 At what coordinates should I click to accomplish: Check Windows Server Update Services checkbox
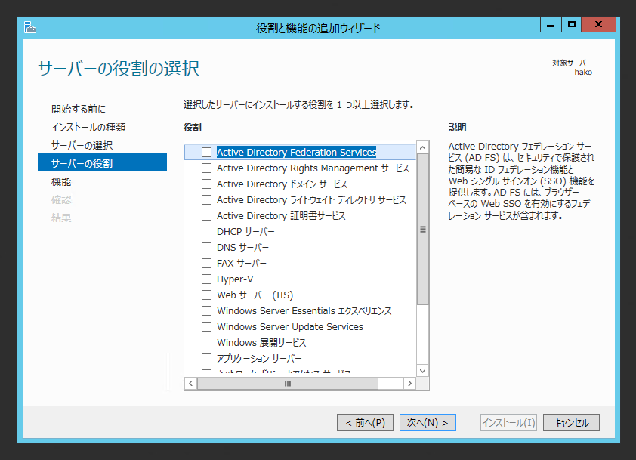pyautogui.click(x=206, y=326)
